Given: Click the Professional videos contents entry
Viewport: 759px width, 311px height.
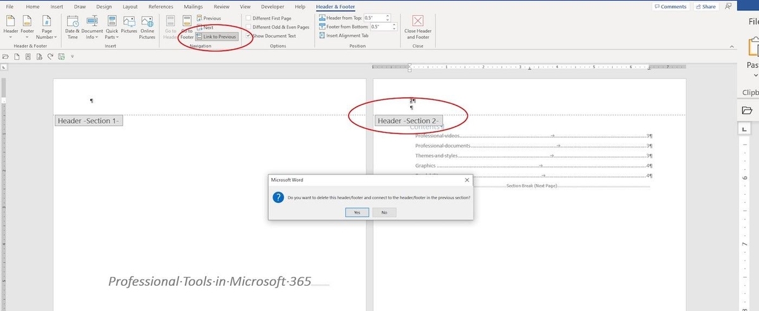Looking at the screenshot, I should point(533,136).
